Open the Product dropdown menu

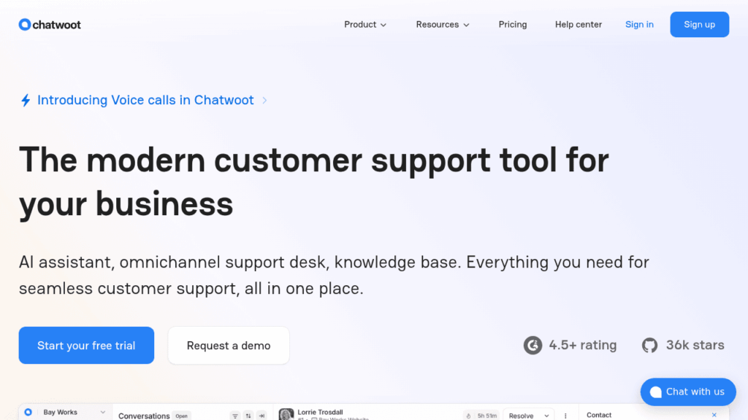[x=365, y=24]
